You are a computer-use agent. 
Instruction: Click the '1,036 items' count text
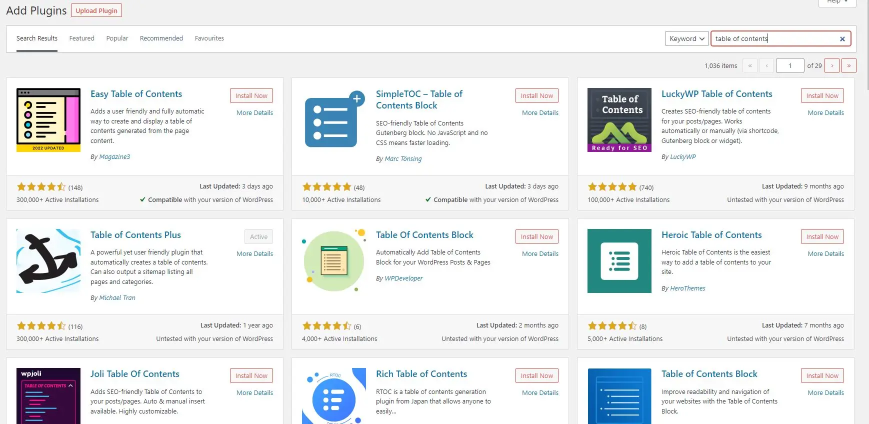[720, 66]
